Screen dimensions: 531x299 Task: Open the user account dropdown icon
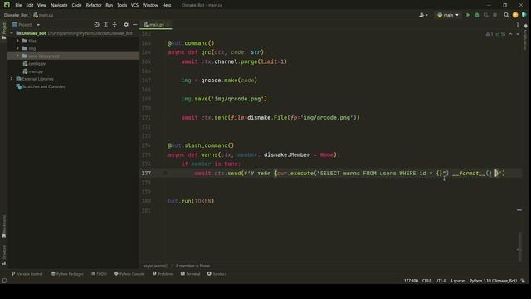423,15
